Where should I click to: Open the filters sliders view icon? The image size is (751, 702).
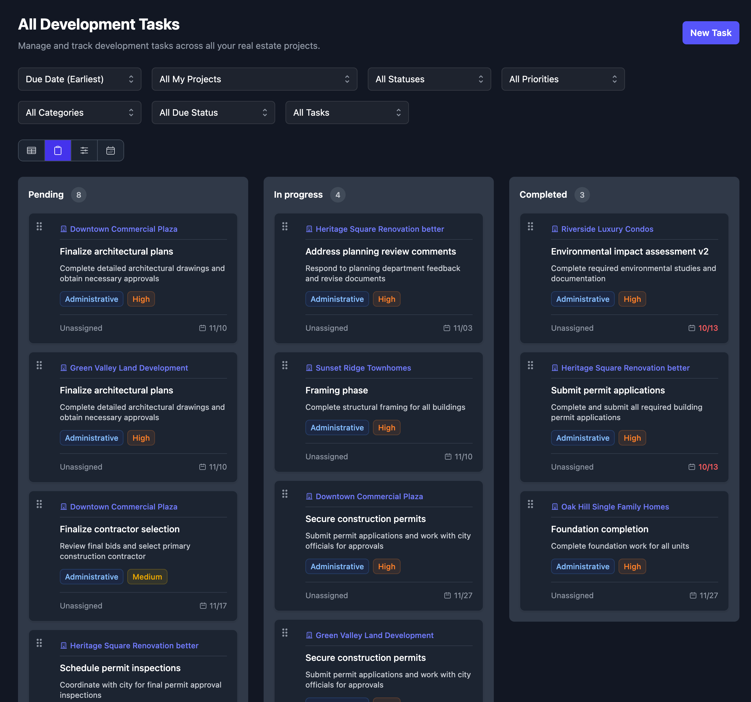click(84, 150)
